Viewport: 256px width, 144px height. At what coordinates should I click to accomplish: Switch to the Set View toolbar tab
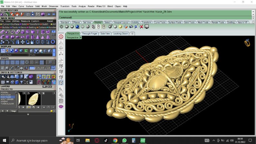pyautogui.click(x=87, y=22)
